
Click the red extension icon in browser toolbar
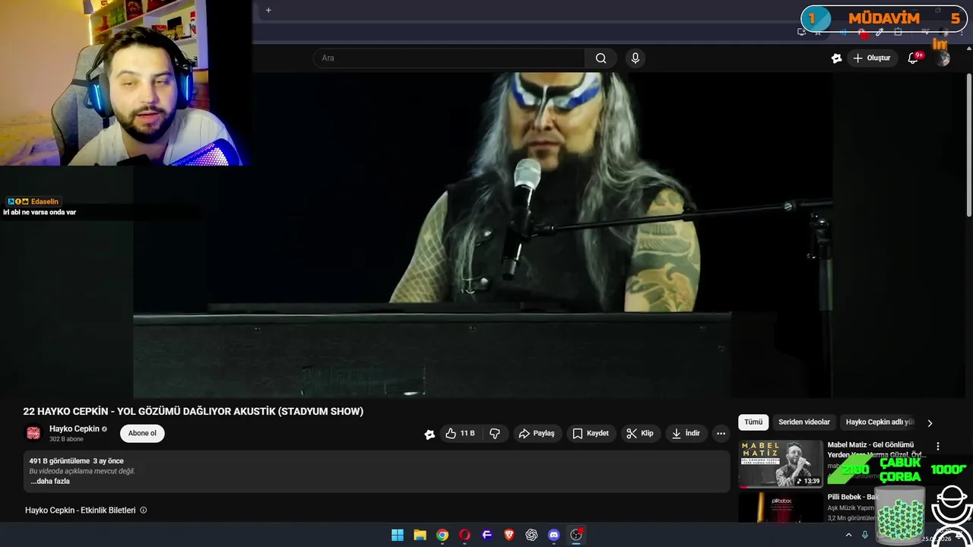point(862,32)
